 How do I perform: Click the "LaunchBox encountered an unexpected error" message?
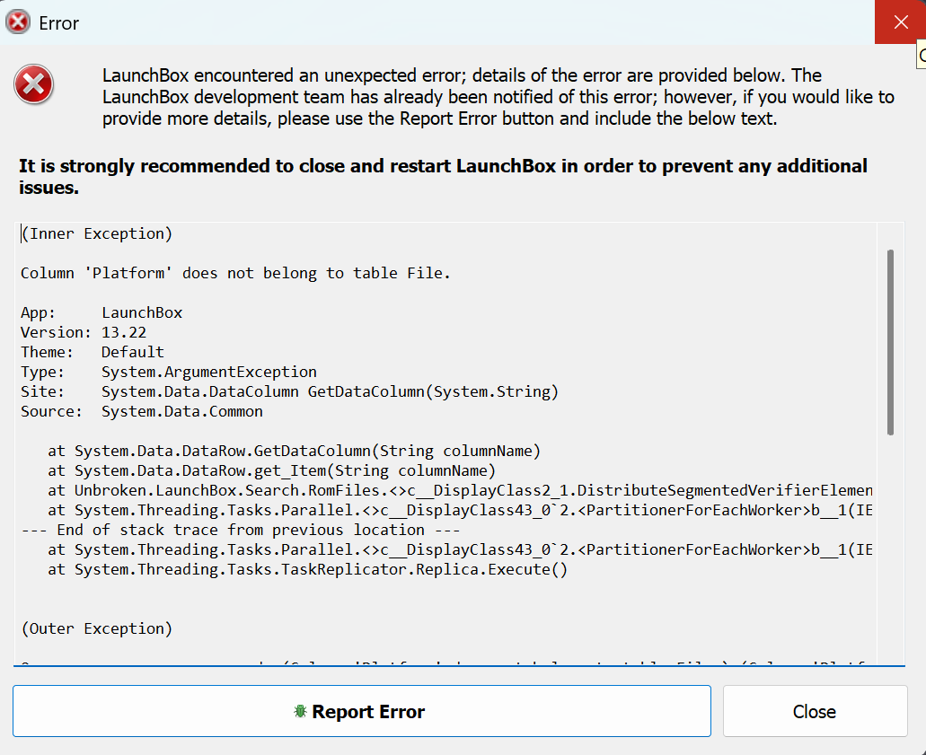coord(498,97)
